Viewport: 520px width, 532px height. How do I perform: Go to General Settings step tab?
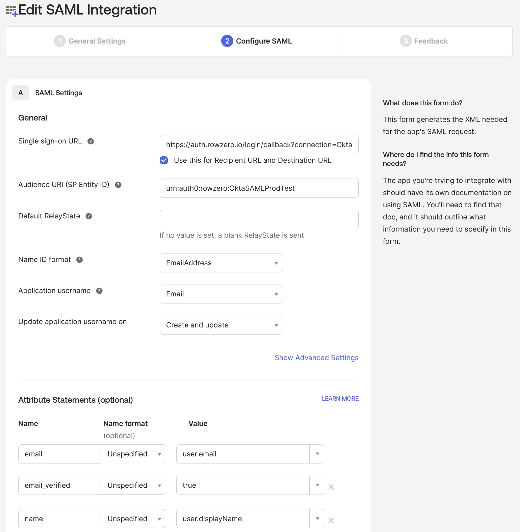tap(90, 41)
